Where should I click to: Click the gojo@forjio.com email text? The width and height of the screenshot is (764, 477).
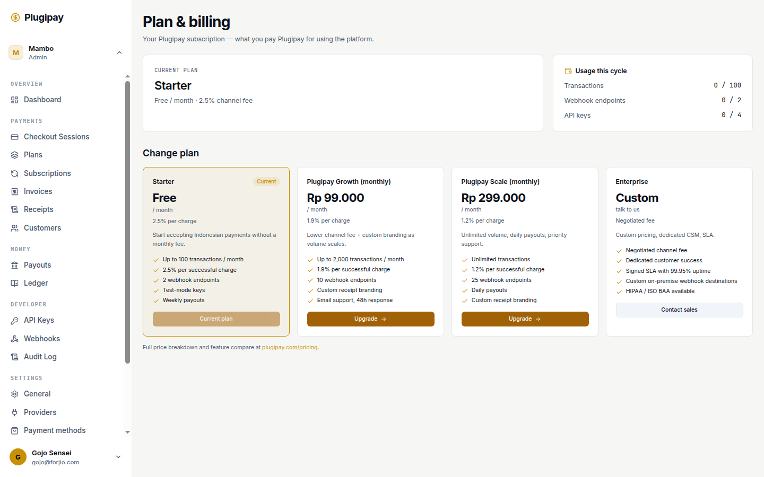coord(55,462)
